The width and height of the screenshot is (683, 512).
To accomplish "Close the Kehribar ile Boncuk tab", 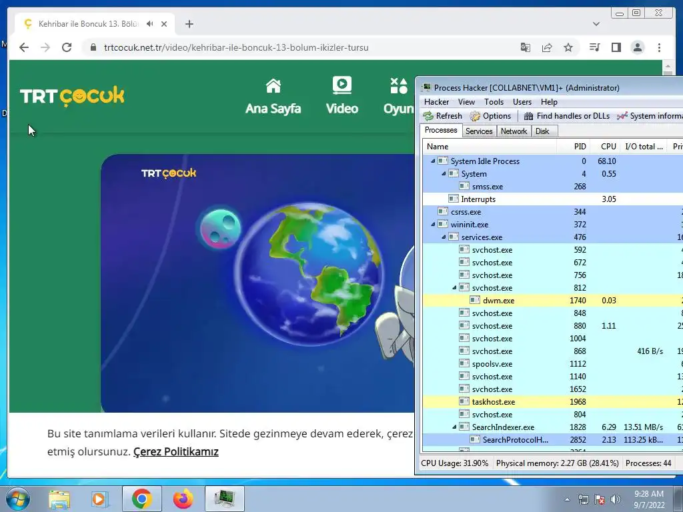I will pos(164,24).
